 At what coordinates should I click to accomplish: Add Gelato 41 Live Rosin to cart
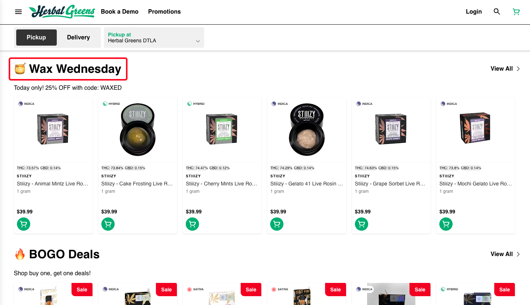pyautogui.click(x=277, y=224)
